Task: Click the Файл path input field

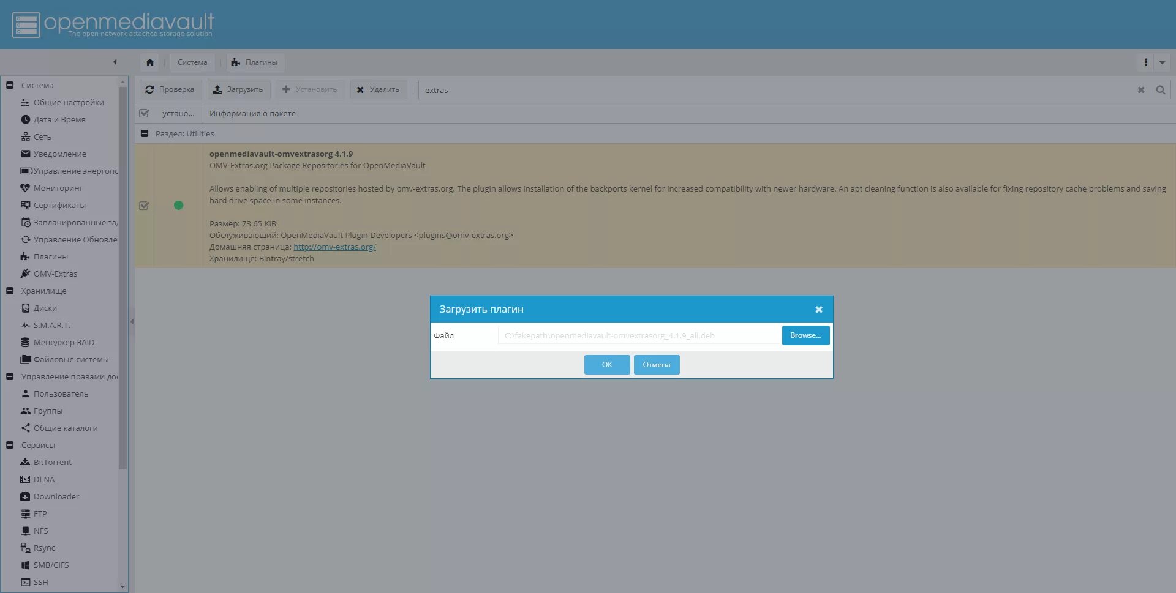Action: point(639,335)
